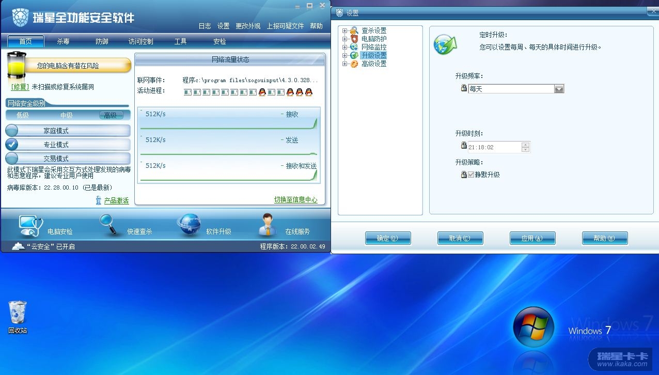Set network security level to 低级
This screenshot has width=659, height=375.
point(23,115)
